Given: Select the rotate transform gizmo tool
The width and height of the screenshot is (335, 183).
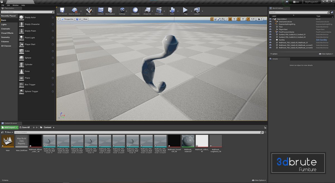Looking at the screenshot, I should coord(215,19).
